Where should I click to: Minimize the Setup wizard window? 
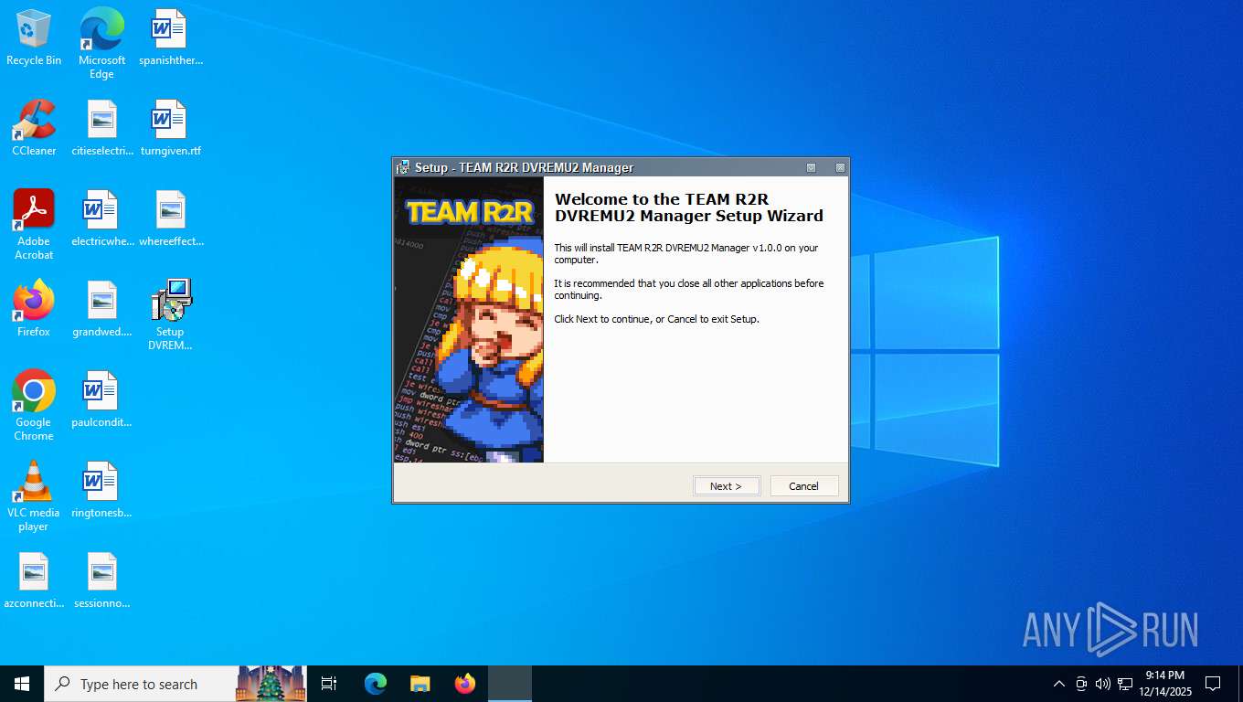click(811, 168)
